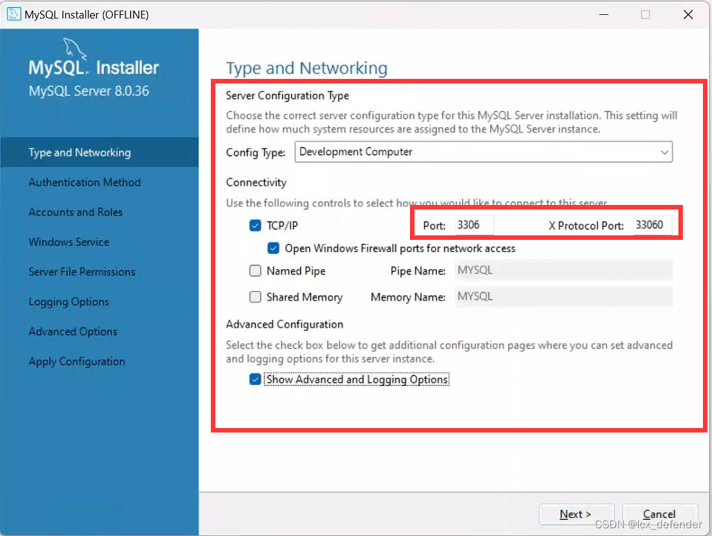Click the Server Configuration Type label

(287, 96)
